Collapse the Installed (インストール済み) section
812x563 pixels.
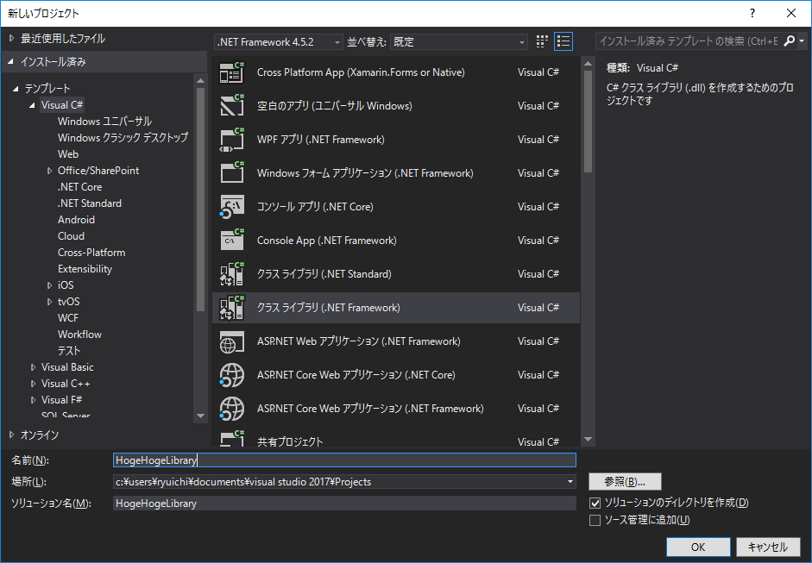[11, 61]
